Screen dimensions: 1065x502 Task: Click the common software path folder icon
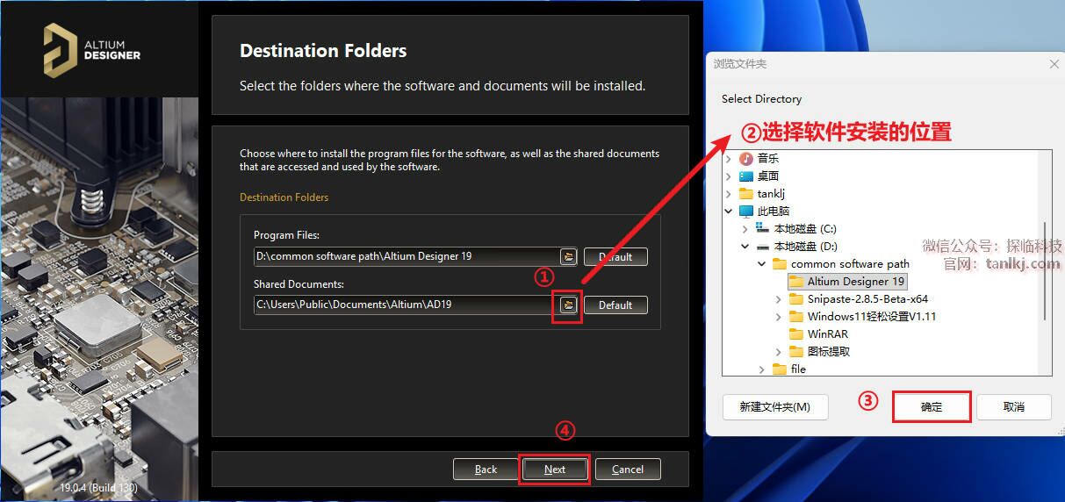(780, 264)
